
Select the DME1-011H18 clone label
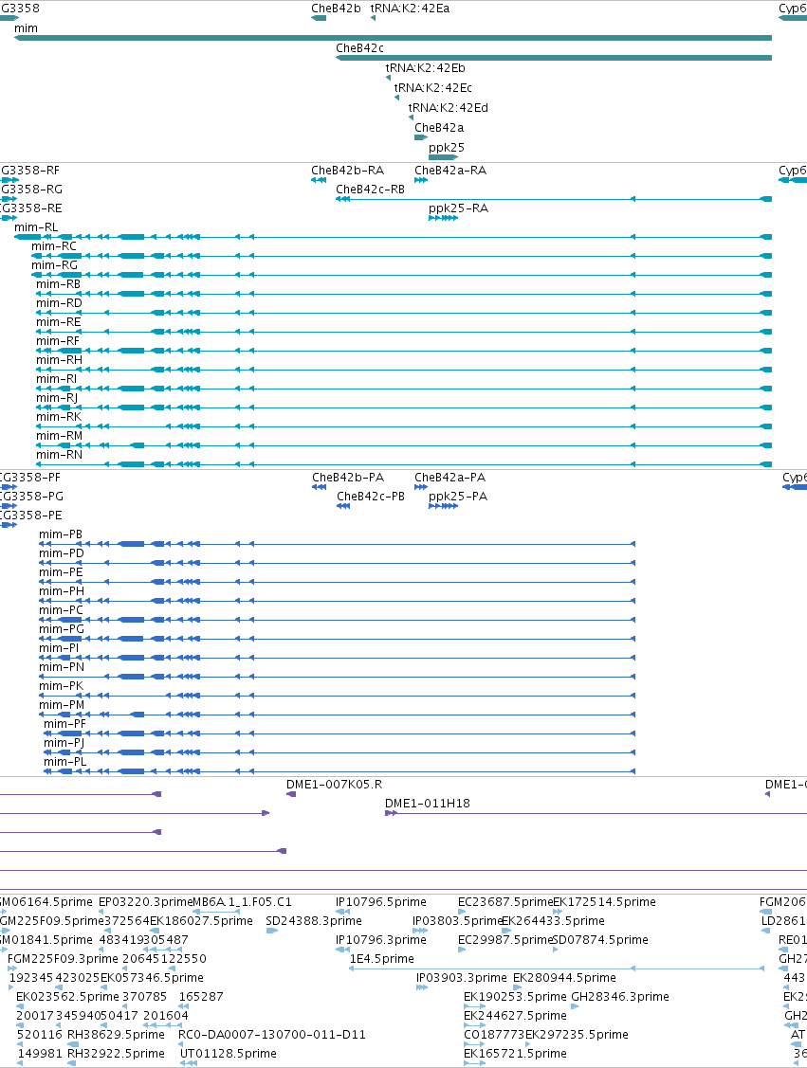click(x=428, y=804)
